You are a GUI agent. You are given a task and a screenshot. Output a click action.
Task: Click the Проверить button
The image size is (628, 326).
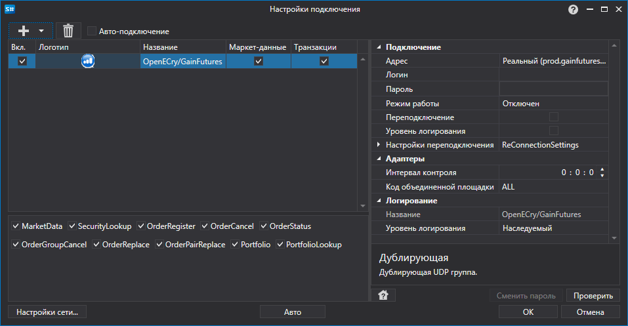[593, 295]
